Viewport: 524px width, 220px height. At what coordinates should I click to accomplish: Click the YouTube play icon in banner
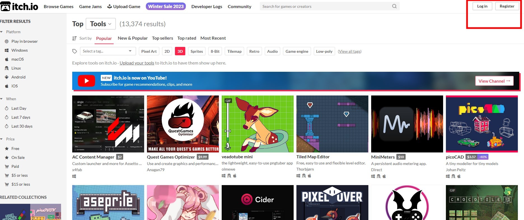[x=86, y=81]
